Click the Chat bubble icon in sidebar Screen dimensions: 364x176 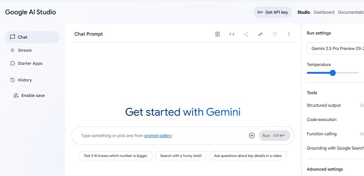[x=12, y=37]
